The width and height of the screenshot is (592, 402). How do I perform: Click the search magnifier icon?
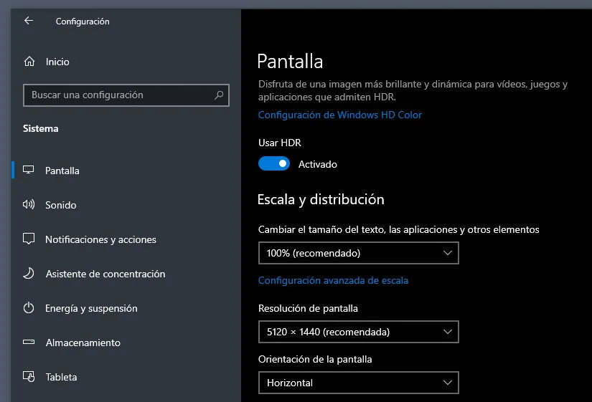219,95
